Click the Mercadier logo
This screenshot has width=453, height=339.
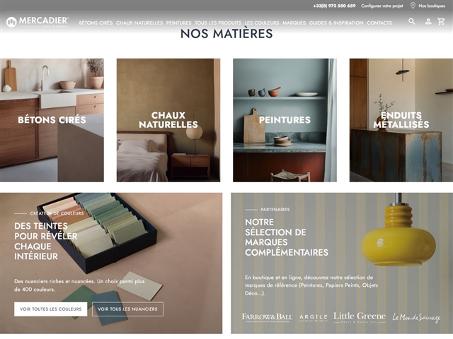[38, 22]
